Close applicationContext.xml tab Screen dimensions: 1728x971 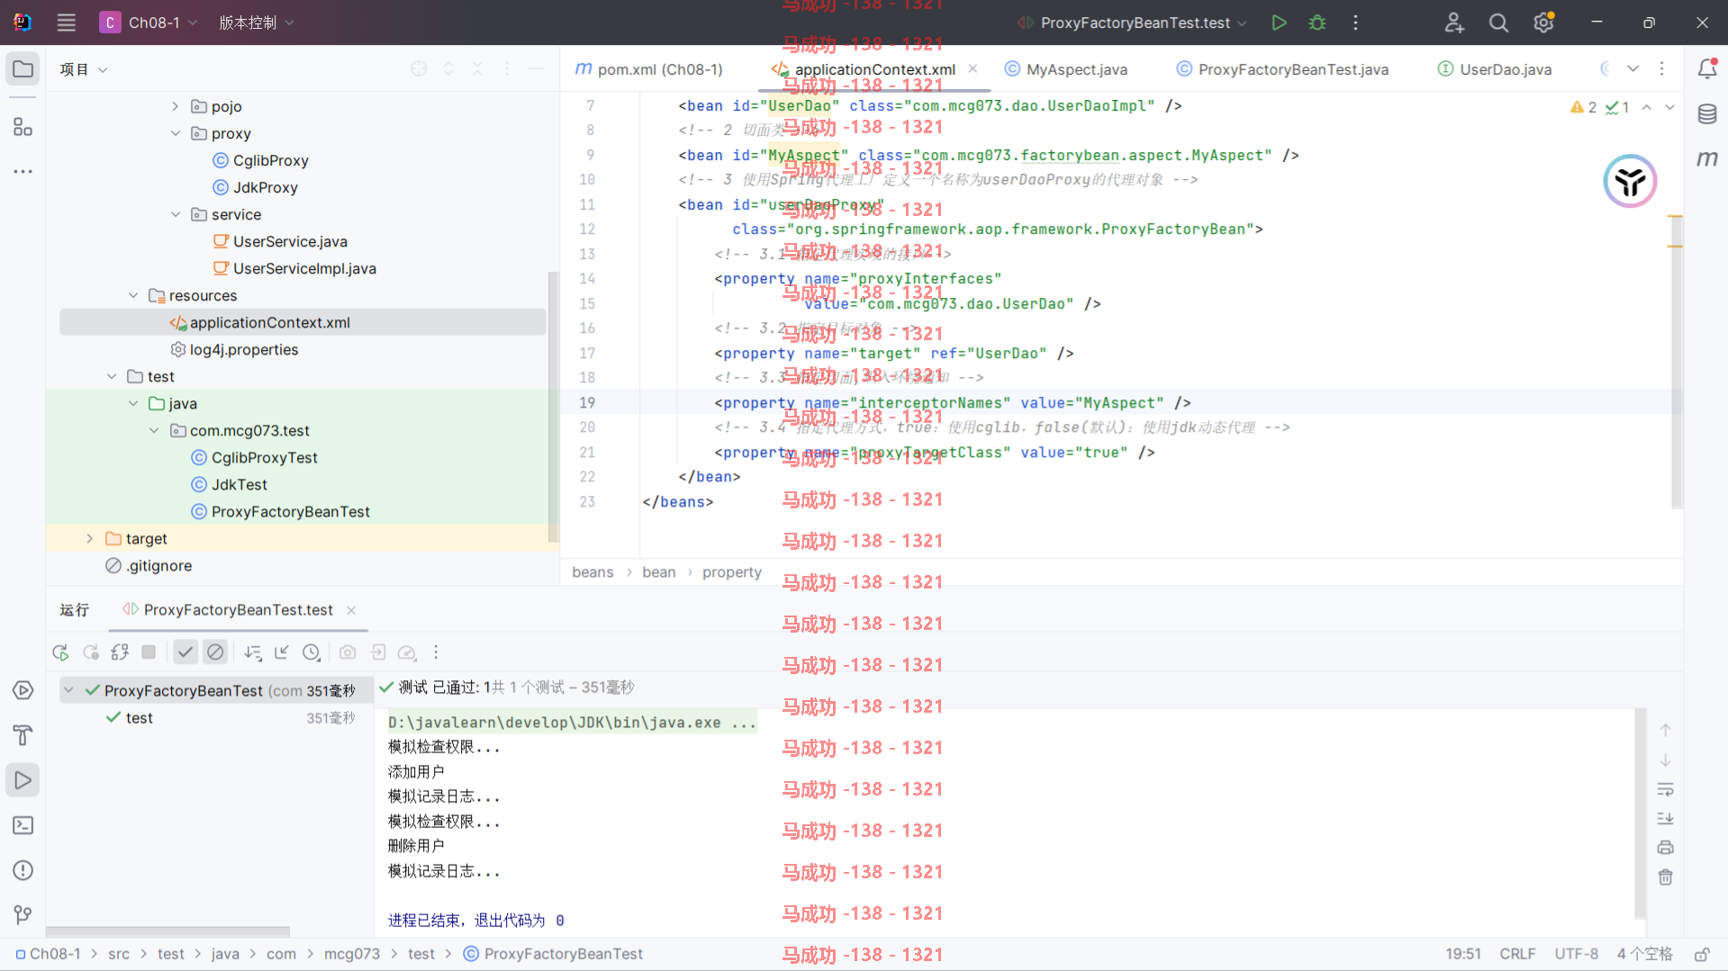click(x=973, y=68)
